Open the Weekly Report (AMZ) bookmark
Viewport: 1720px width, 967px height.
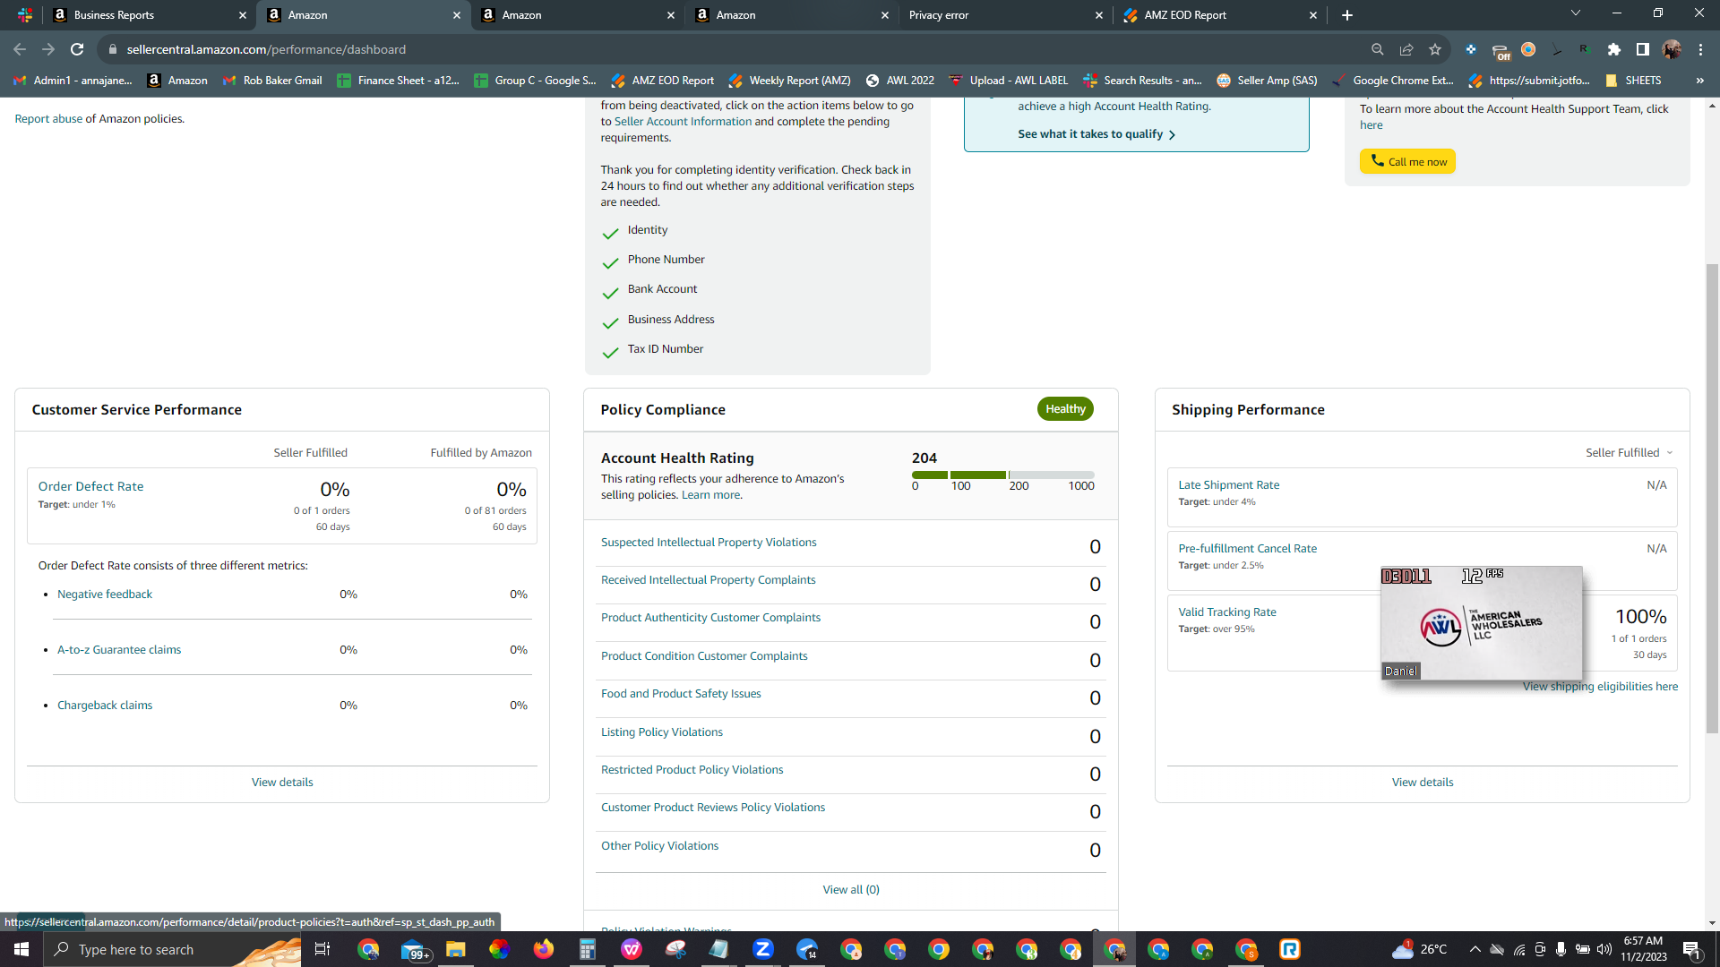tap(790, 81)
